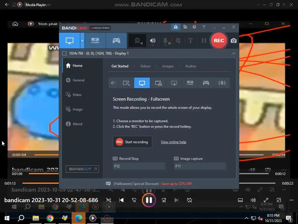This screenshot has width=298, height=224.
Task: Choose HDMI mode in mode selection row
Action: (x=190, y=83)
